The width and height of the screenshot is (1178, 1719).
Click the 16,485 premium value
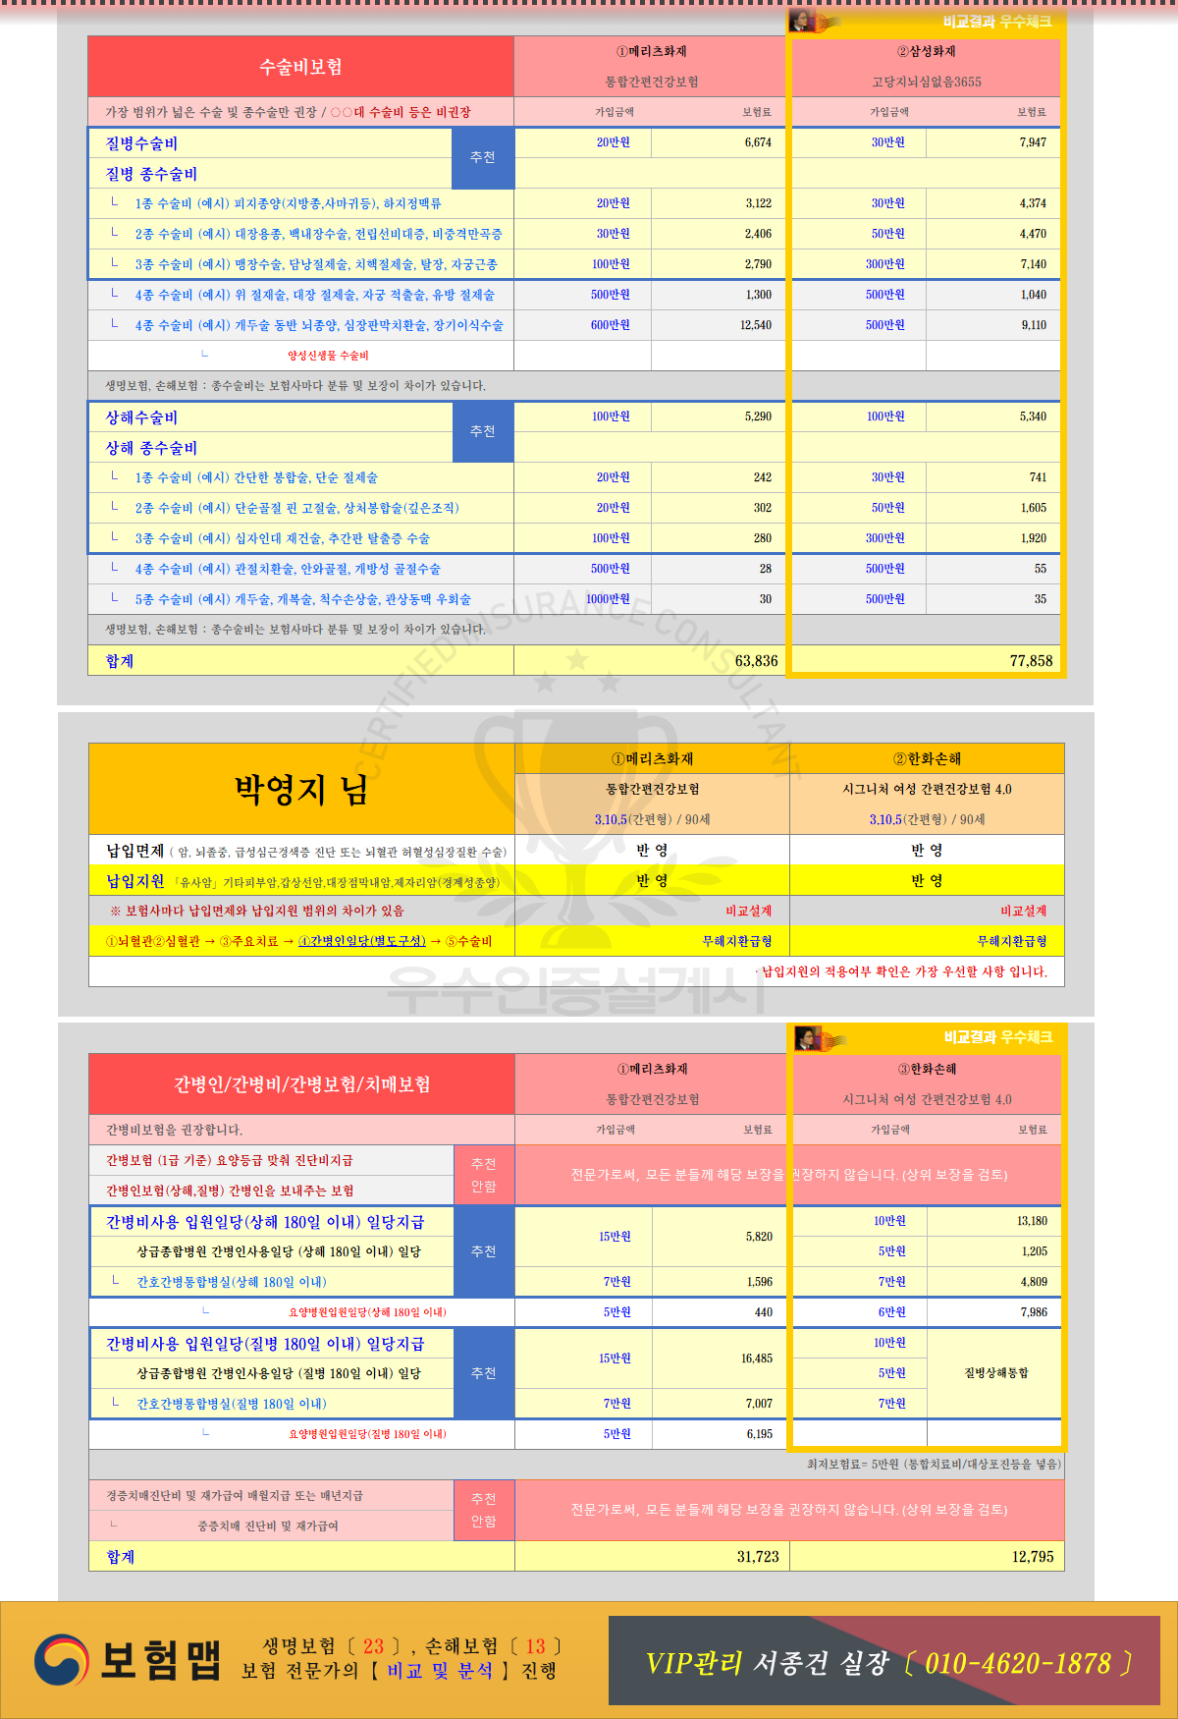coord(757,1359)
